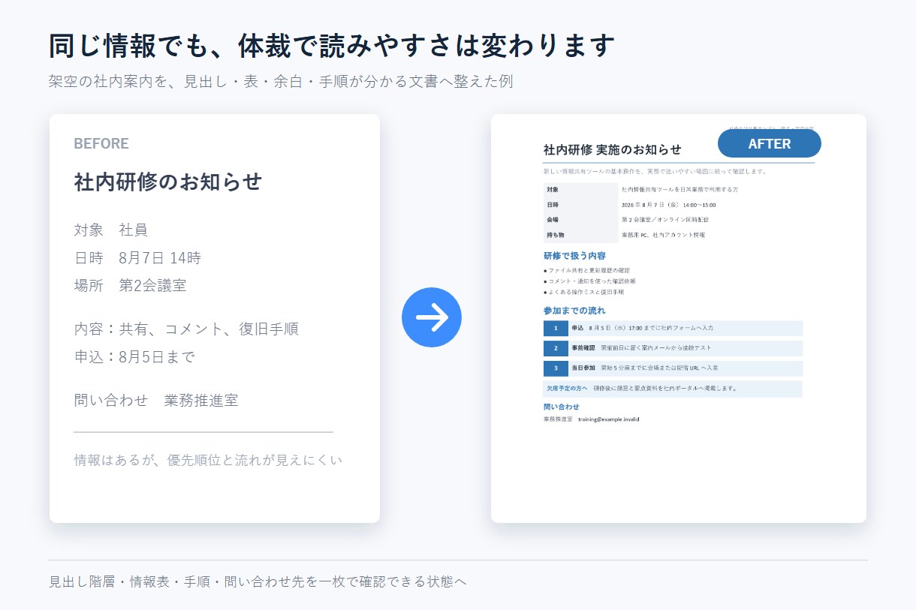Click the 日時 table header cell
This screenshot has width=916, height=610.
pyautogui.click(x=580, y=205)
